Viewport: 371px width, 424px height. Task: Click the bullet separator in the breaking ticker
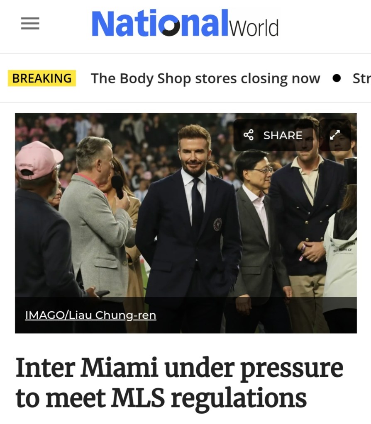(x=336, y=78)
